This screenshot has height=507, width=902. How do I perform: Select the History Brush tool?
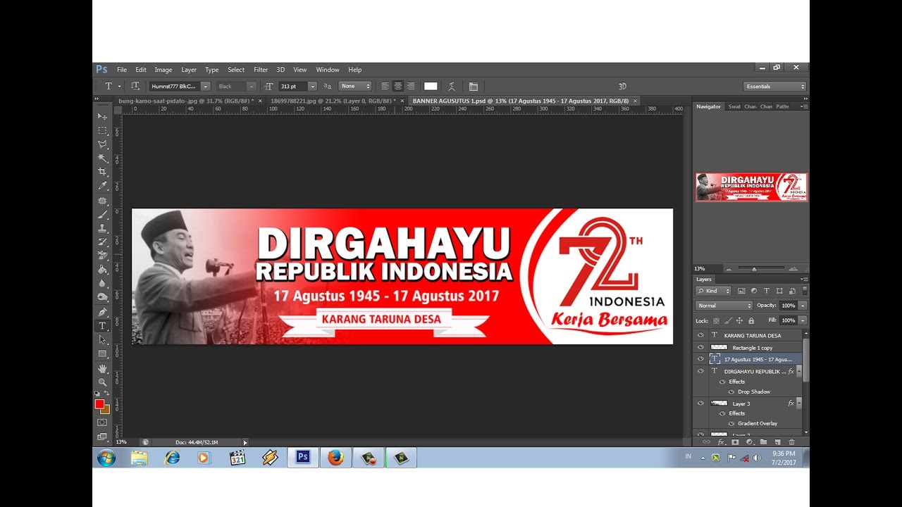(102, 242)
